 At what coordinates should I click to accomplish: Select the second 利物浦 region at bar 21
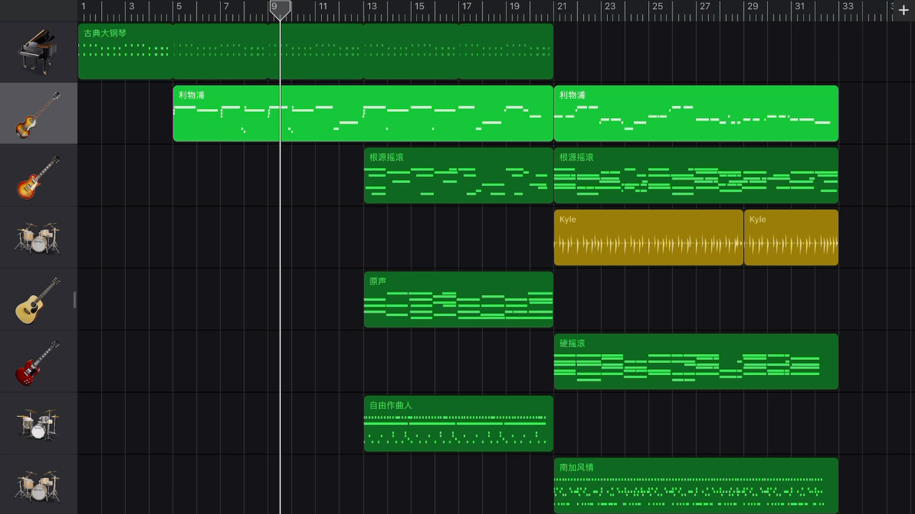tap(696, 114)
